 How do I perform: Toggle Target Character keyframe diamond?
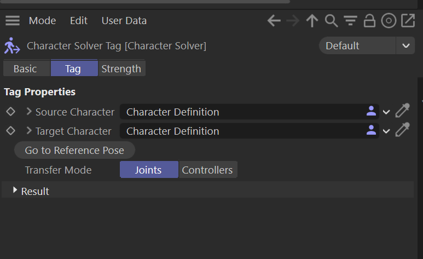(x=10, y=131)
